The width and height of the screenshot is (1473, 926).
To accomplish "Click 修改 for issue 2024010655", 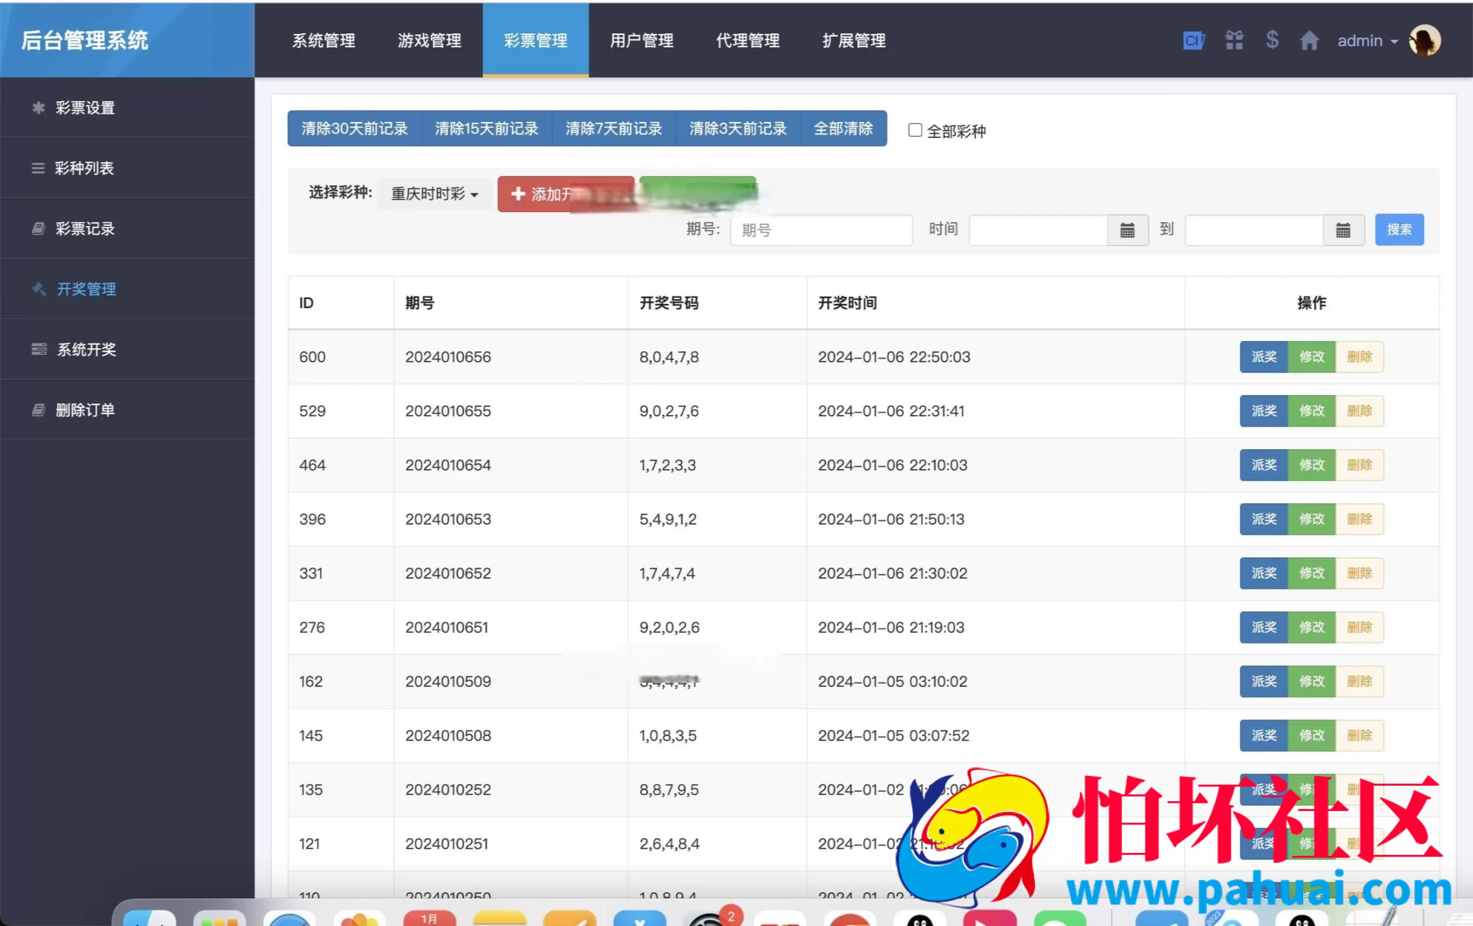I will 1311,411.
